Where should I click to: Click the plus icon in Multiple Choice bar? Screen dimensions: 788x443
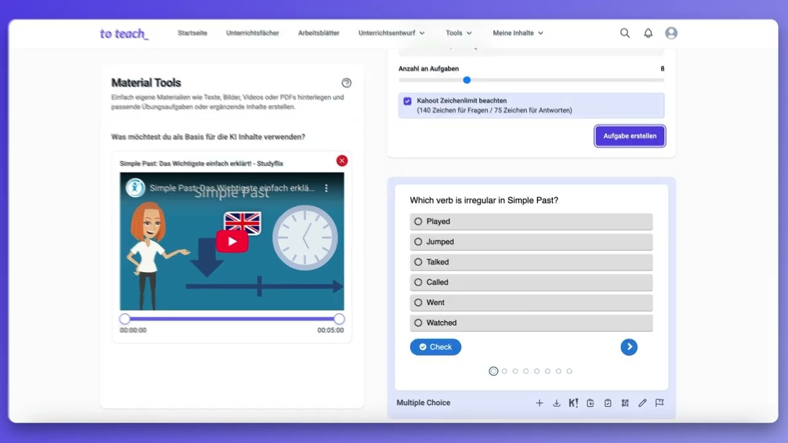point(539,403)
